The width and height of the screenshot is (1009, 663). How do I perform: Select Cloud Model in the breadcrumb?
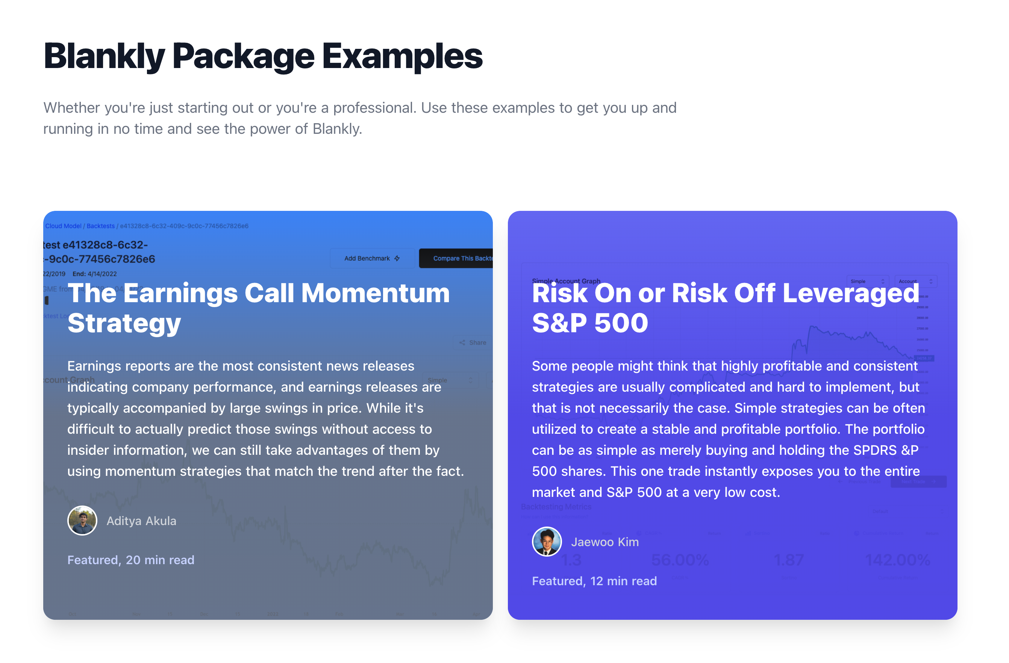click(63, 226)
